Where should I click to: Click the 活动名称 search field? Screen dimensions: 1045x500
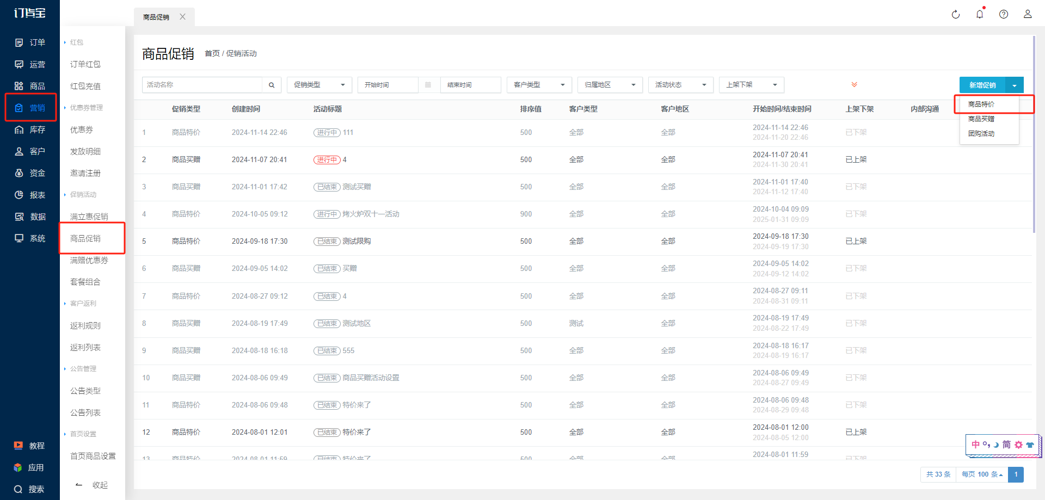tap(202, 85)
